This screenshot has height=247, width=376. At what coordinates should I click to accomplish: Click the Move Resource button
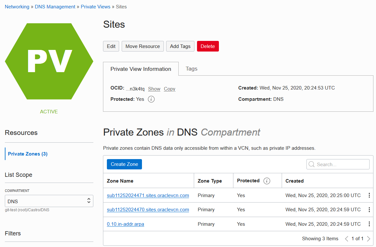pos(143,46)
